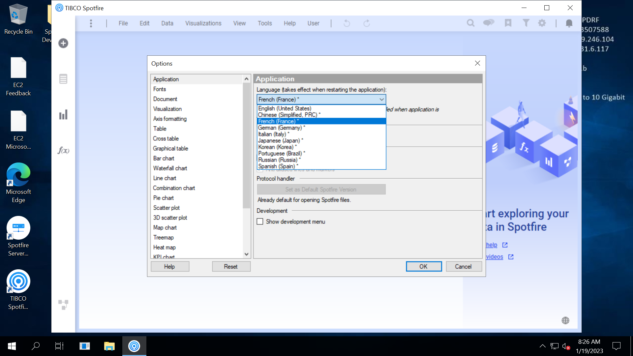Select Scatter plot in options category list

pyautogui.click(x=166, y=208)
